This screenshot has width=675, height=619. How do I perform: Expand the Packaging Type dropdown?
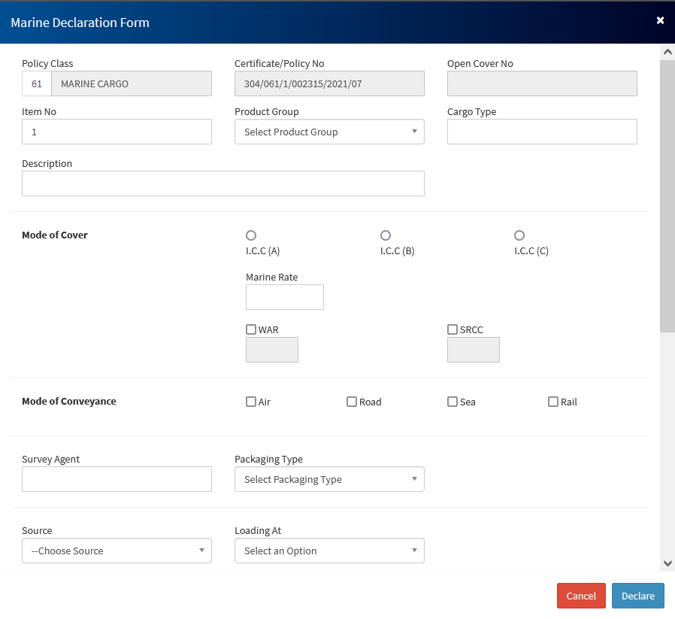pos(329,479)
